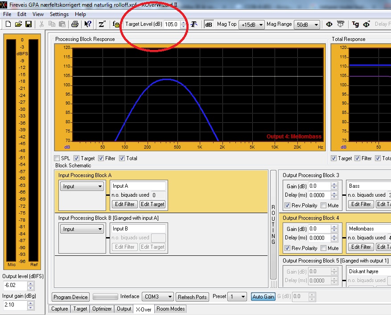Open the Mag Range dropdown
This screenshot has height=315, width=391.
(307, 24)
